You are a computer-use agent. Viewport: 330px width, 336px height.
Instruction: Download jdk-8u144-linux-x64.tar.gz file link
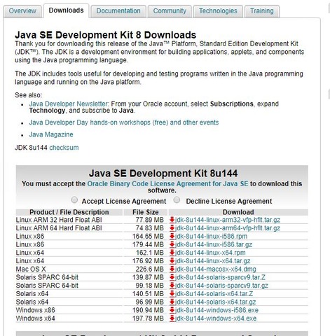(x=213, y=260)
